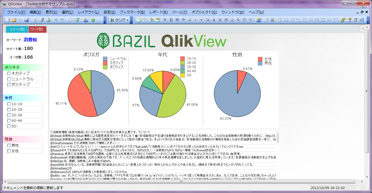Switch to the ツイート別 sheet tab

17,29
